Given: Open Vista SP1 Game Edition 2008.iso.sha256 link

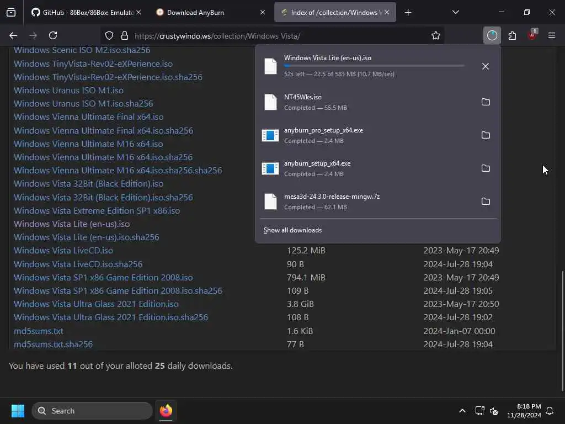Looking at the screenshot, I should [118, 291].
